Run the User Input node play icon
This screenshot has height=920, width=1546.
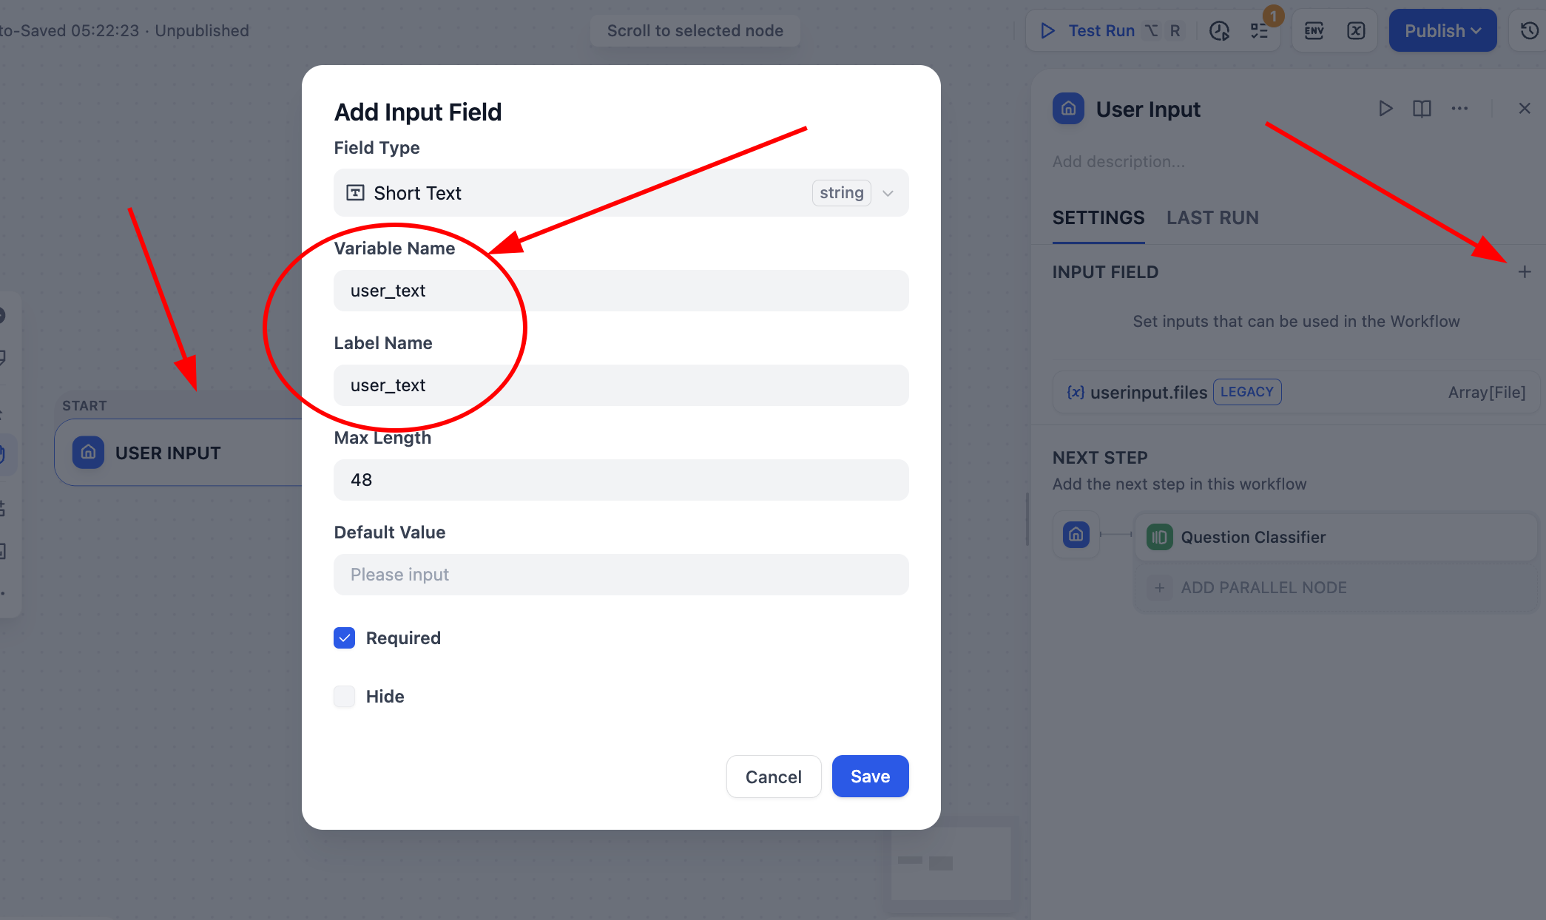1385,109
